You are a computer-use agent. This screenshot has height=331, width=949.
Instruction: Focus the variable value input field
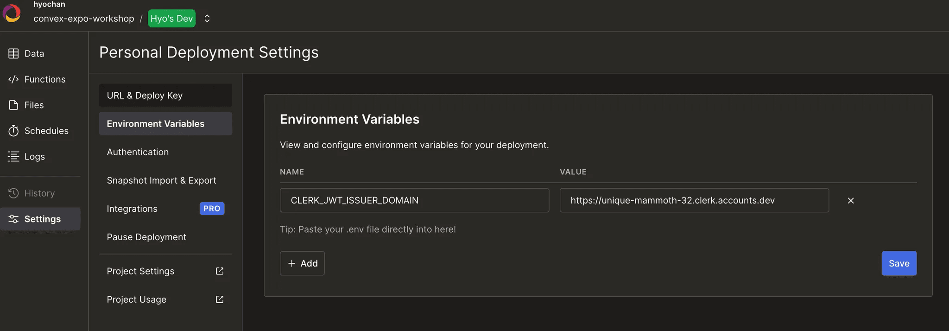click(x=694, y=200)
